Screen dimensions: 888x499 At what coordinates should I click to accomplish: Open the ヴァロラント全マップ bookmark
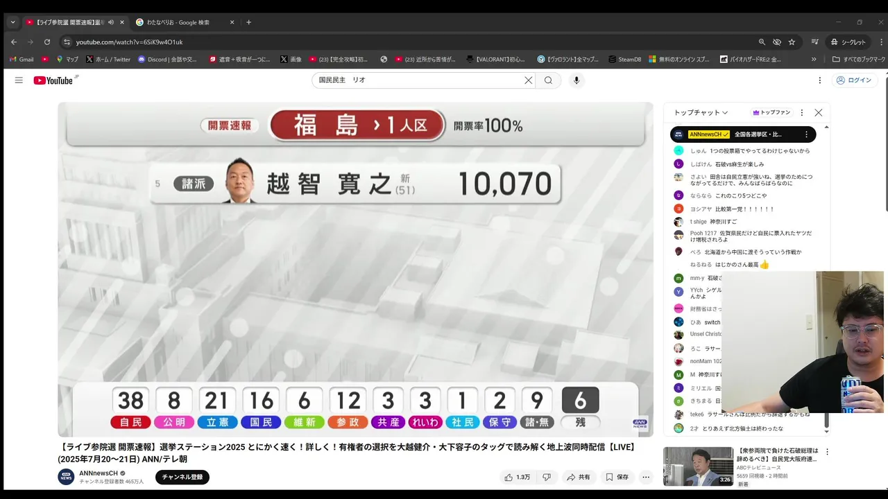point(568,59)
